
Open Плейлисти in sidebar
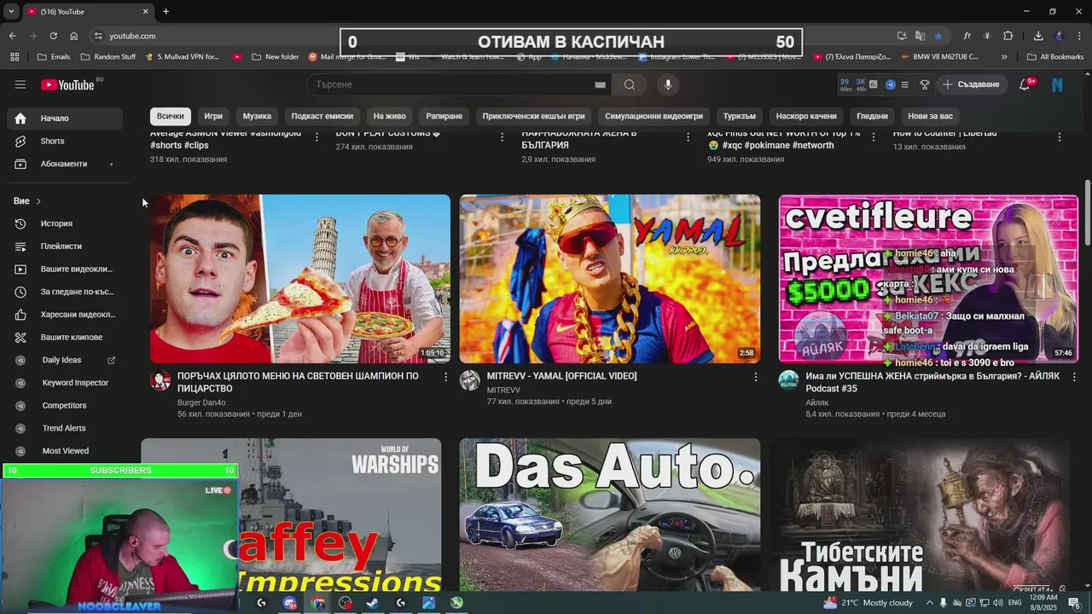click(66, 246)
